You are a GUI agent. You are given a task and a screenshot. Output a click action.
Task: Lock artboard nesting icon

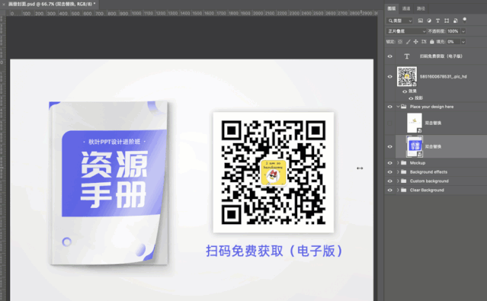(x=424, y=42)
